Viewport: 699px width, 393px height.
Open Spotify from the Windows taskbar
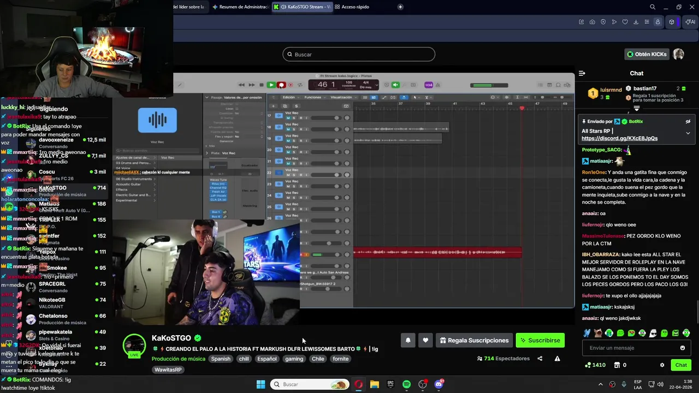(x=406, y=384)
